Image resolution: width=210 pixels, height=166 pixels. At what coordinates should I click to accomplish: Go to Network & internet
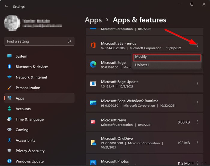point(31,77)
